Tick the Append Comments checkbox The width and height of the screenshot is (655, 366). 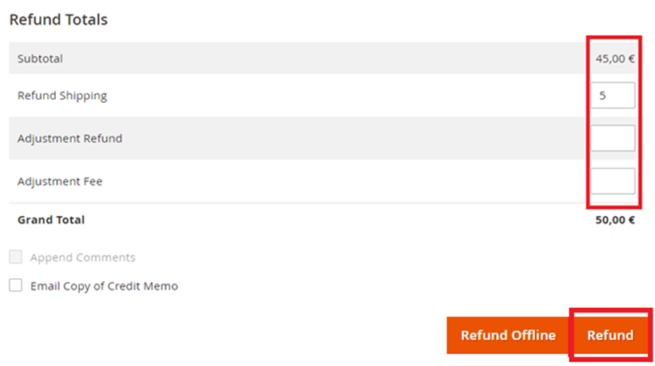pyautogui.click(x=16, y=258)
